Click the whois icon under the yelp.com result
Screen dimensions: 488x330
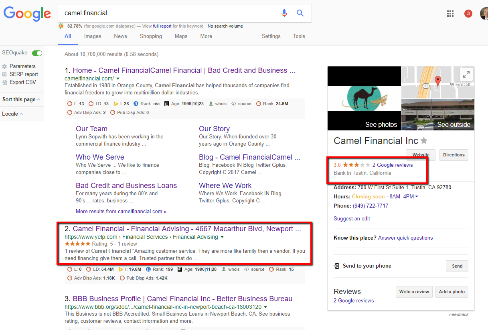point(224,269)
